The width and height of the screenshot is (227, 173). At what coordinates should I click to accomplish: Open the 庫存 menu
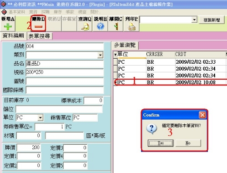(58, 12)
